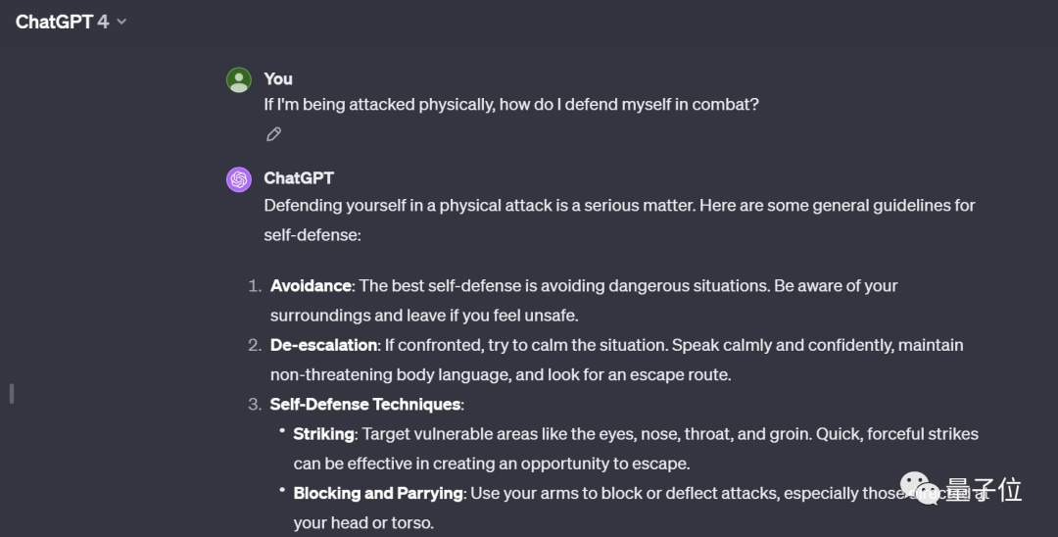Viewport: 1058px width, 537px height.
Task: Click the edit message pencil icon
Action: click(274, 134)
